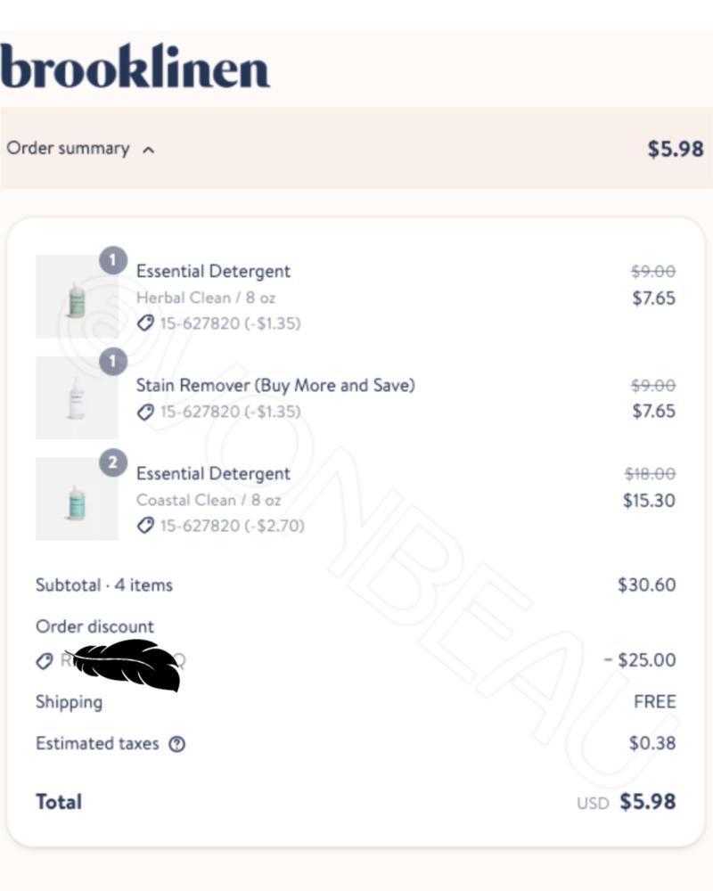Click the header order total $5.98
The width and height of the screenshot is (713, 891).
(x=676, y=150)
